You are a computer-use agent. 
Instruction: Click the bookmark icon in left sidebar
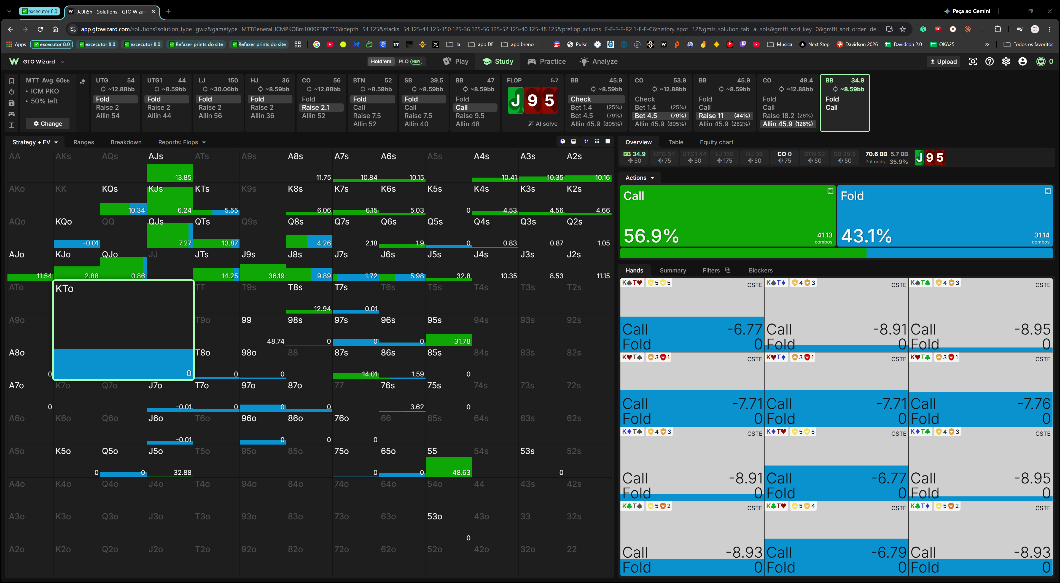[x=12, y=81]
